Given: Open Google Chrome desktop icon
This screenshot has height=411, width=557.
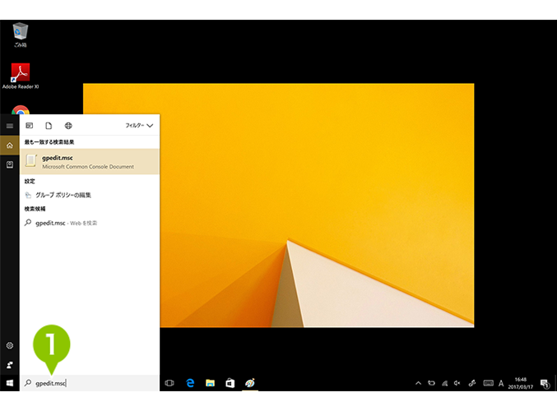Looking at the screenshot, I should 21,109.
